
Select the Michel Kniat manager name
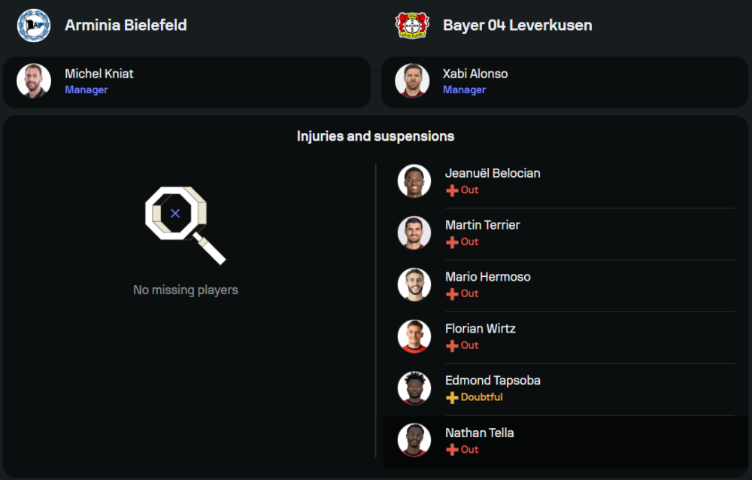pyautogui.click(x=99, y=74)
